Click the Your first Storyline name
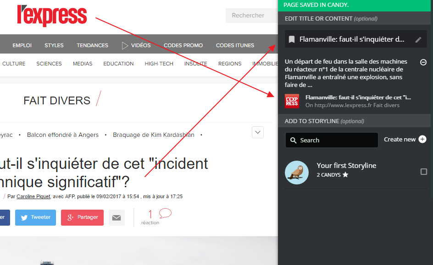This screenshot has width=433, height=265. [x=346, y=166]
